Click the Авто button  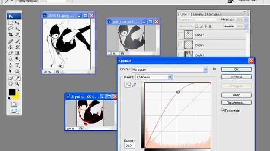236,95
